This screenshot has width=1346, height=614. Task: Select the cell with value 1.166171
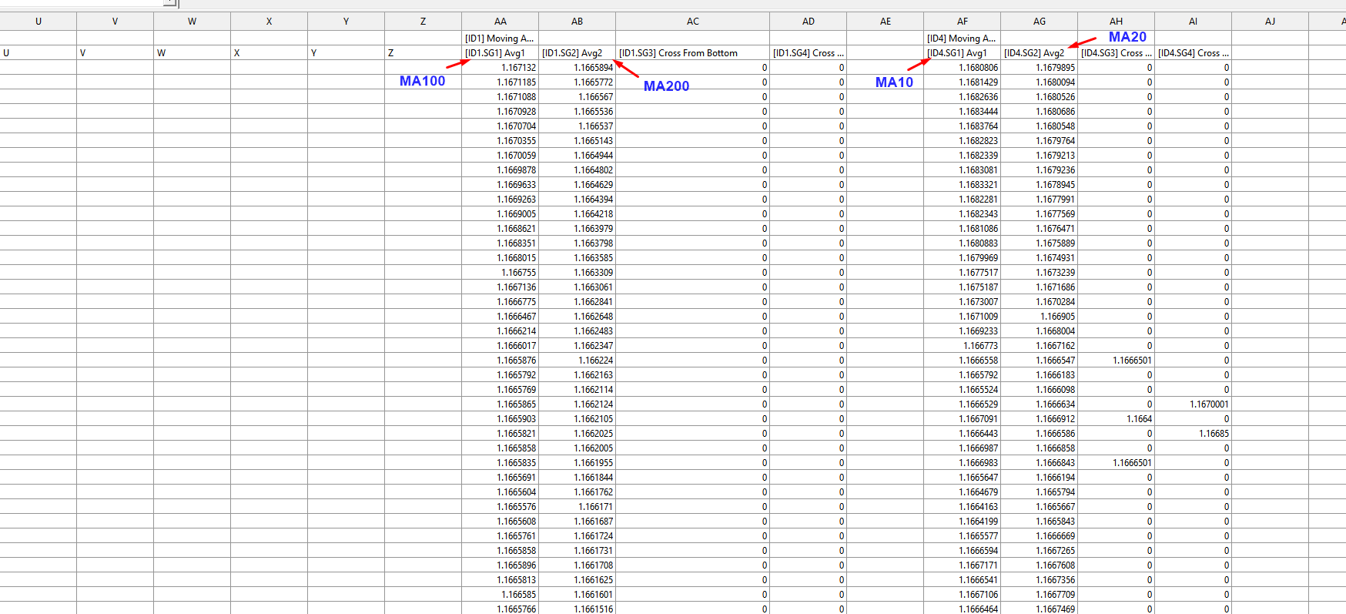pos(578,507)
